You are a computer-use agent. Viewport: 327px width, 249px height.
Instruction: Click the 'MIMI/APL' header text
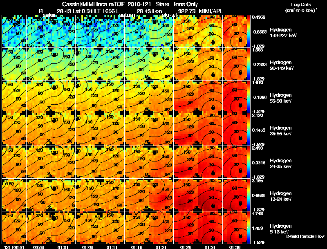pos(211,11)
